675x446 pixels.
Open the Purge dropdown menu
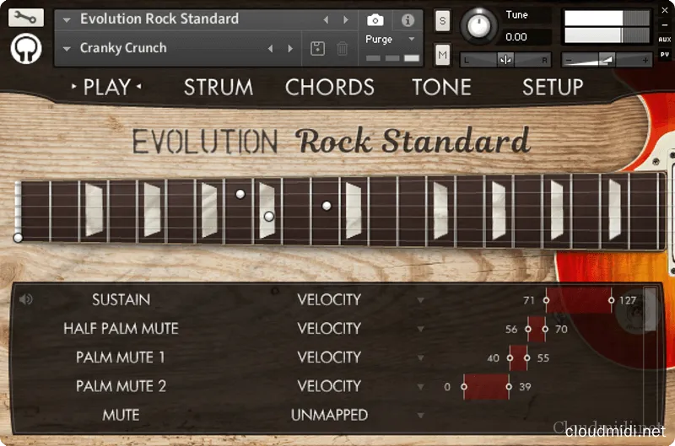(x=388, y=39)
